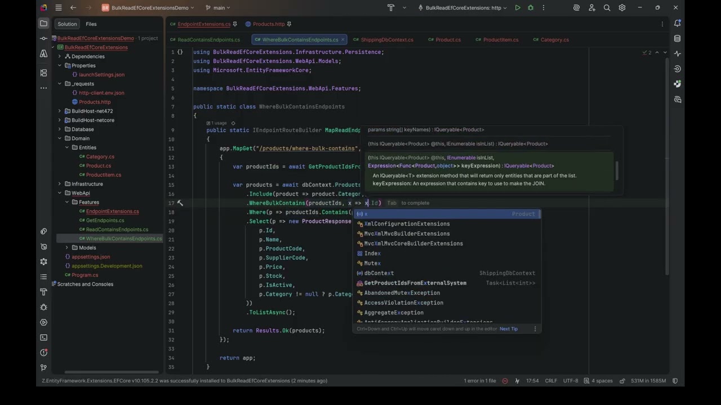Open editor tabs options kebab
This screenshot has height=405, width=721.
[x=662, y=24]
